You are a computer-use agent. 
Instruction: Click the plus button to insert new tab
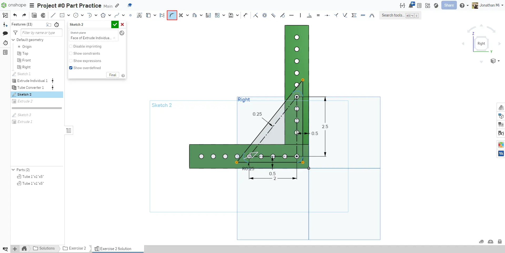pos(15,249)
